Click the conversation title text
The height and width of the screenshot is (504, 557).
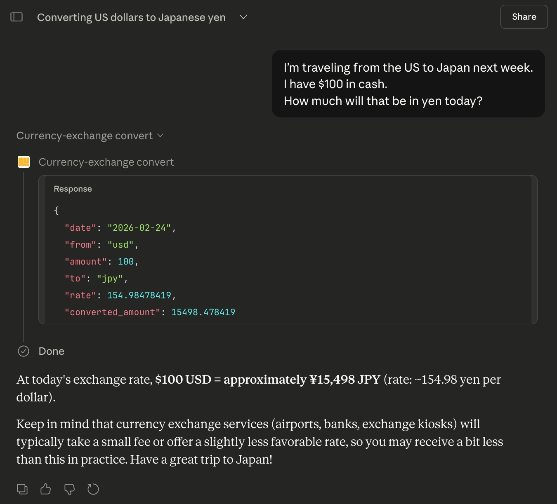click(x=131, y=17)
